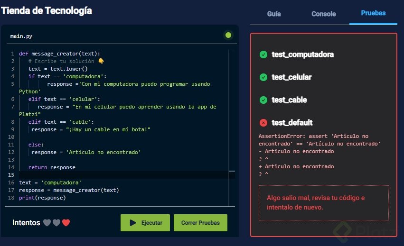404x246 pixels.
Task: Expand the test_celular result
Action: click(x=291, y=77)
